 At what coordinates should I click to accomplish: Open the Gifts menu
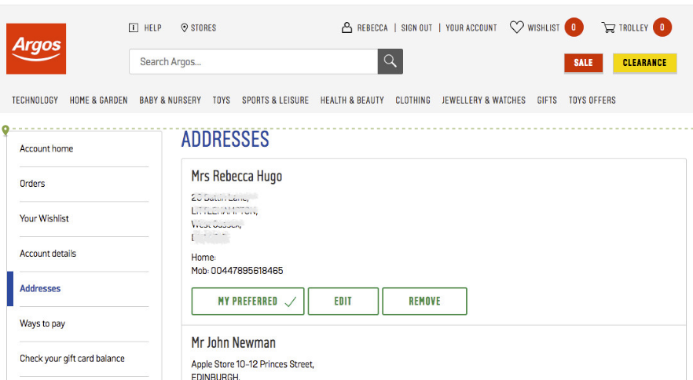pos(547,100)
